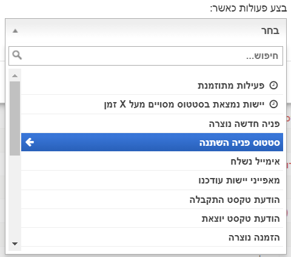Click the empty scrollbar track below the thumb
This screenshot has height=257, width=291.
point(15,196)
